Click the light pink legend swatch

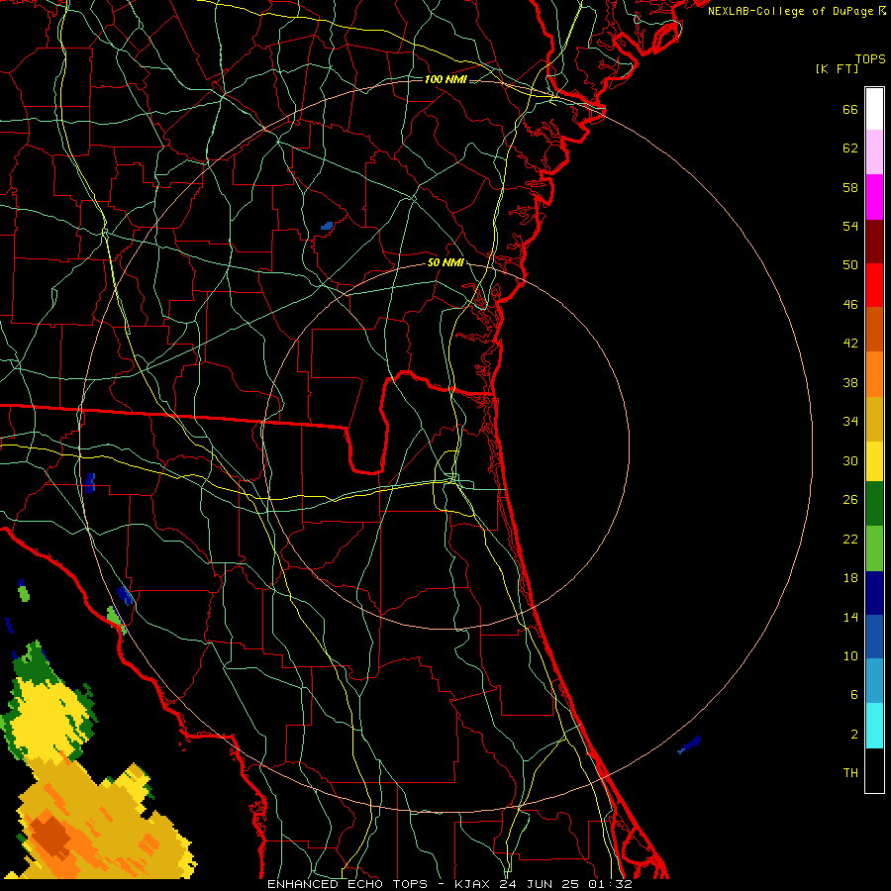click(x=874, y=151)
